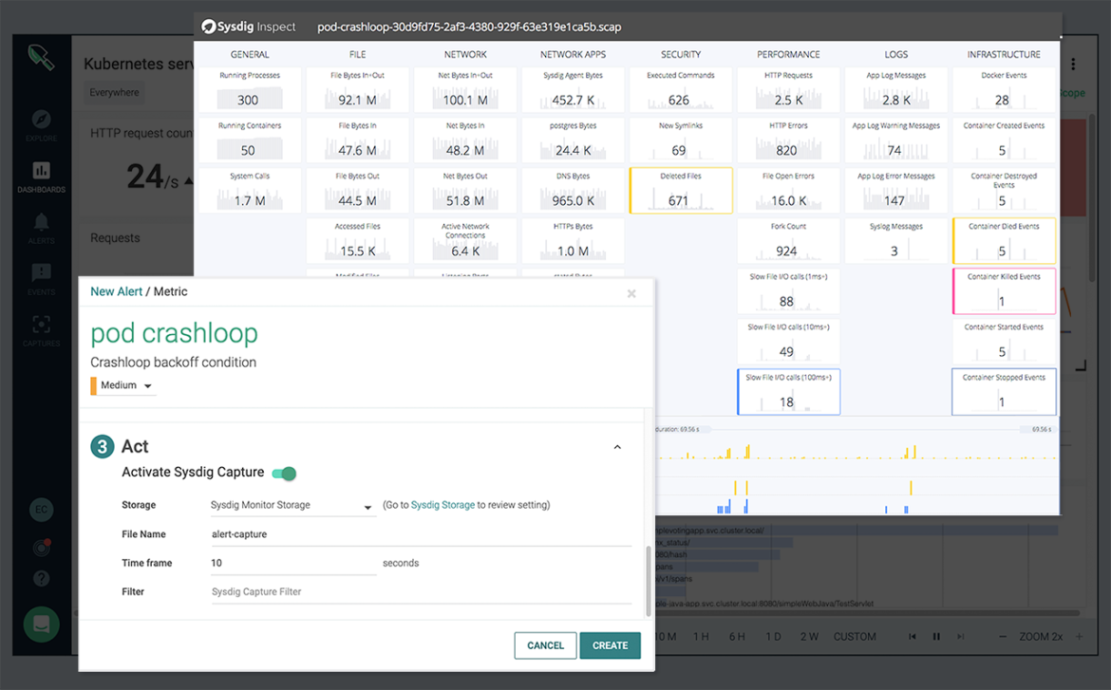Select the Syslog Messages tile
Viewport: 1111px width, 690px height.
(895, 241)
